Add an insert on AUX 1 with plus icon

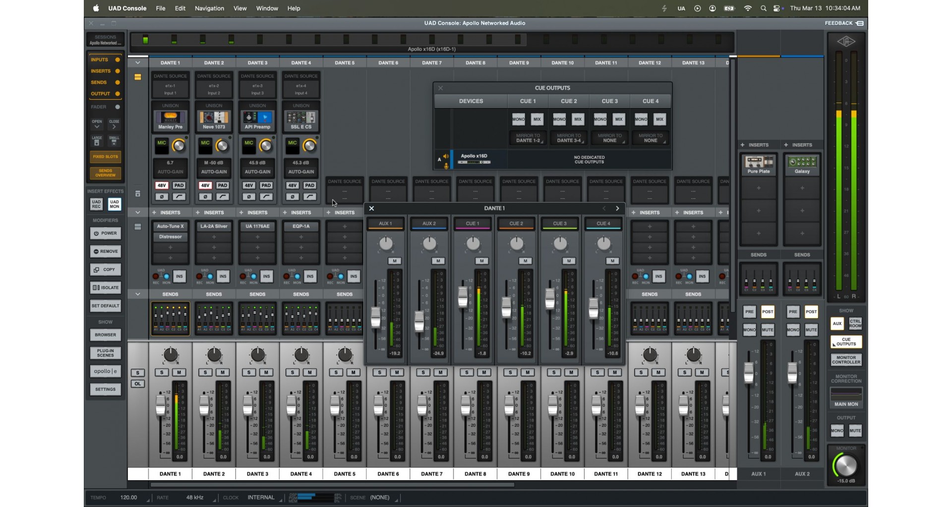[x=742, y=145]
